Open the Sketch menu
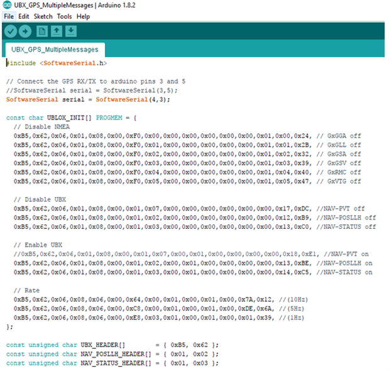 point(43,16)
